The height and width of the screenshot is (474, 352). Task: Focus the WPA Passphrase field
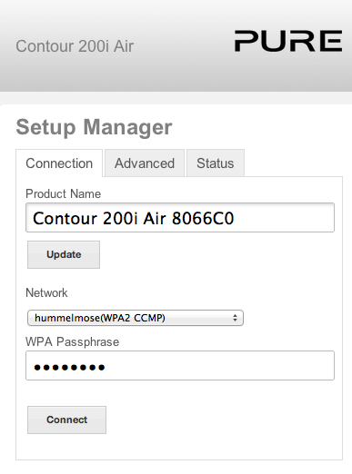pos(180,365)
